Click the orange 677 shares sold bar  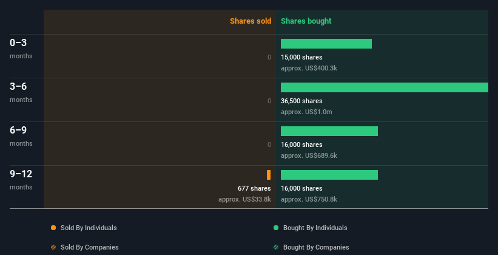tap(269, 175)
